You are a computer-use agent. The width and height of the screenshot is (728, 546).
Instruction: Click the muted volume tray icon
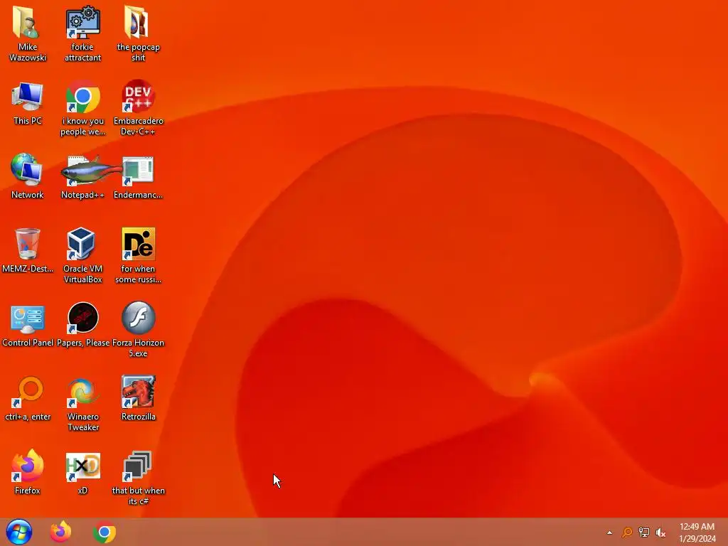[x=660, y=532]
